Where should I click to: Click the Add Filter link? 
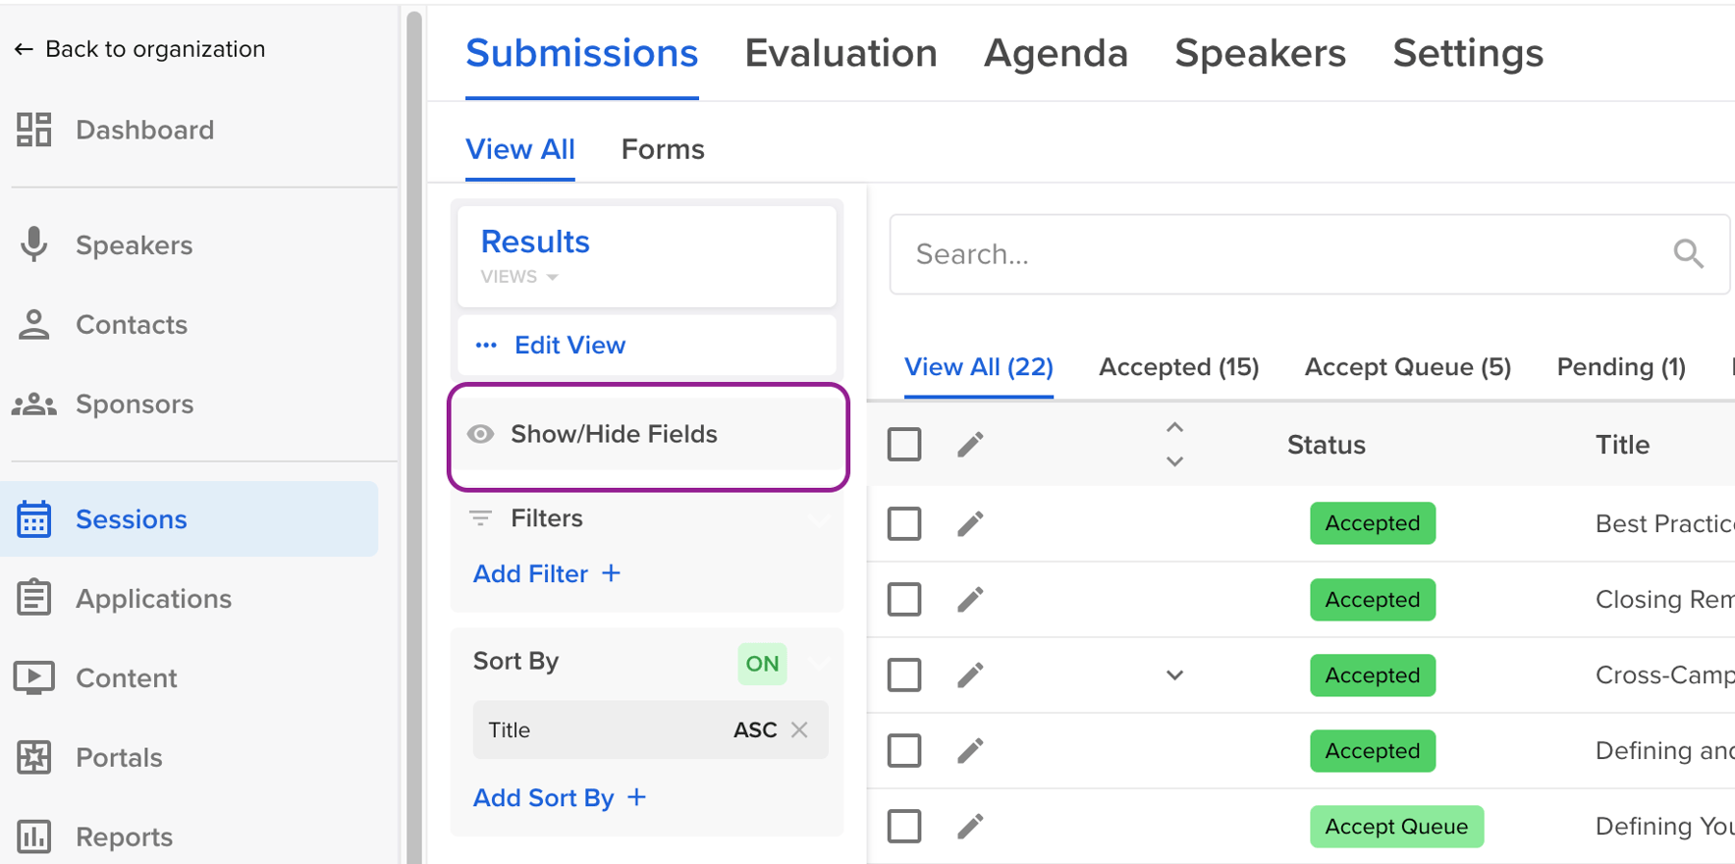(546, 573)
